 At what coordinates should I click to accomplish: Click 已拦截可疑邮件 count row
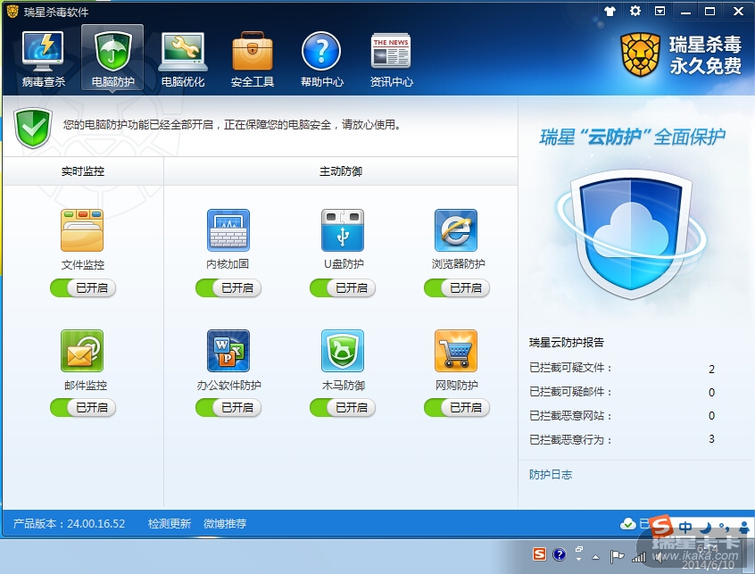[x=622, y=392]
